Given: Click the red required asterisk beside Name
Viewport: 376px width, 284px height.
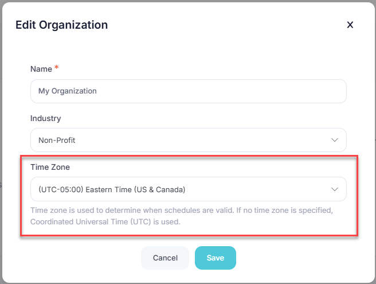Looking at the screenshot, I should [x=57, y=68].
